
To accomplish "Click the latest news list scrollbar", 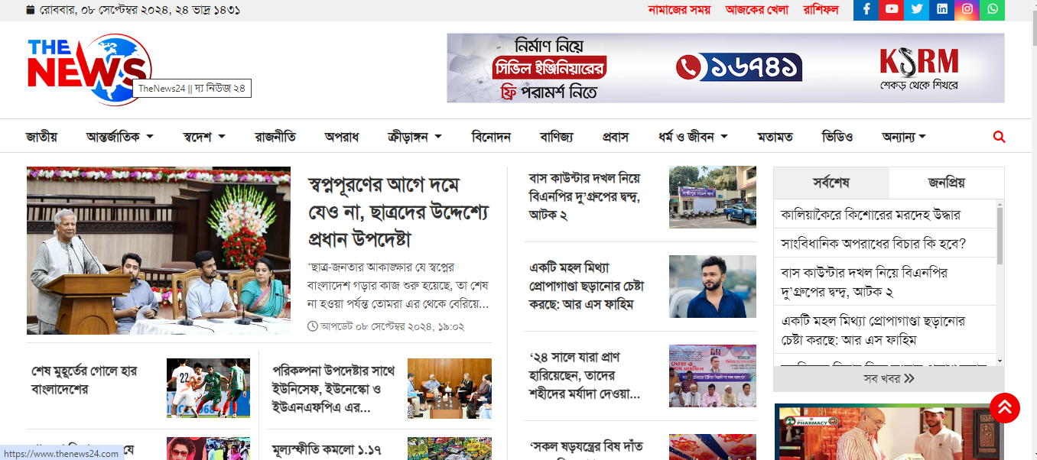I will click(1000, 283).
